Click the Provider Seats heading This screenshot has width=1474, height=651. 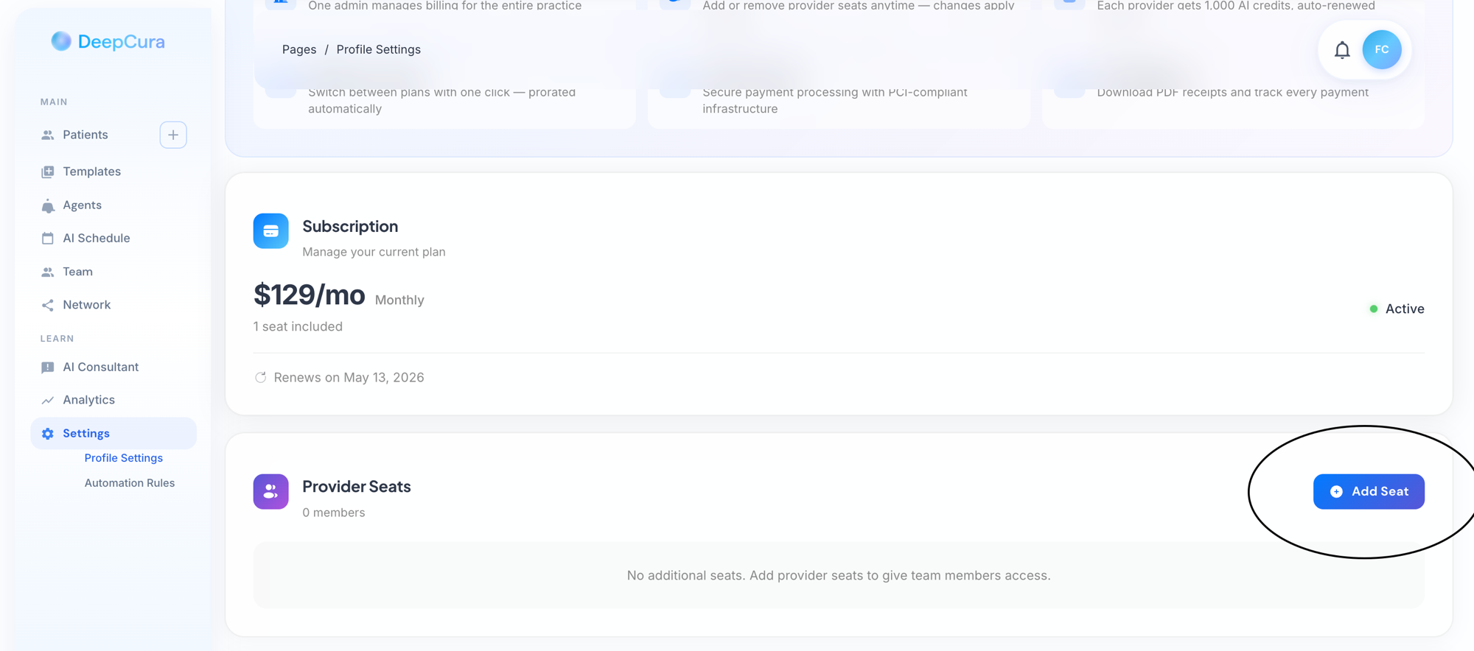(357, 487)
